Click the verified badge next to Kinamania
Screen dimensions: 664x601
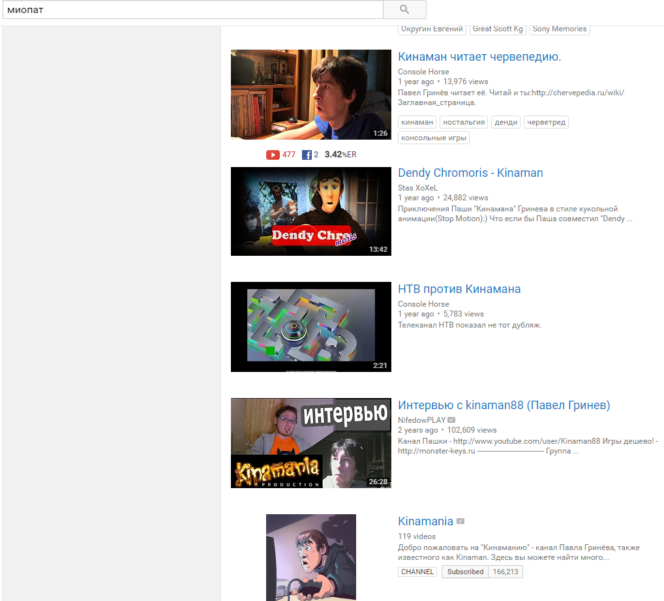coord(460,521)
